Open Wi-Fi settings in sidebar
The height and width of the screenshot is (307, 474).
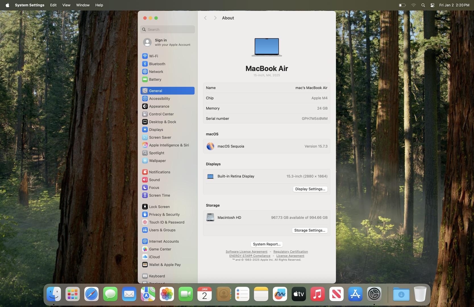pos(153,56)
